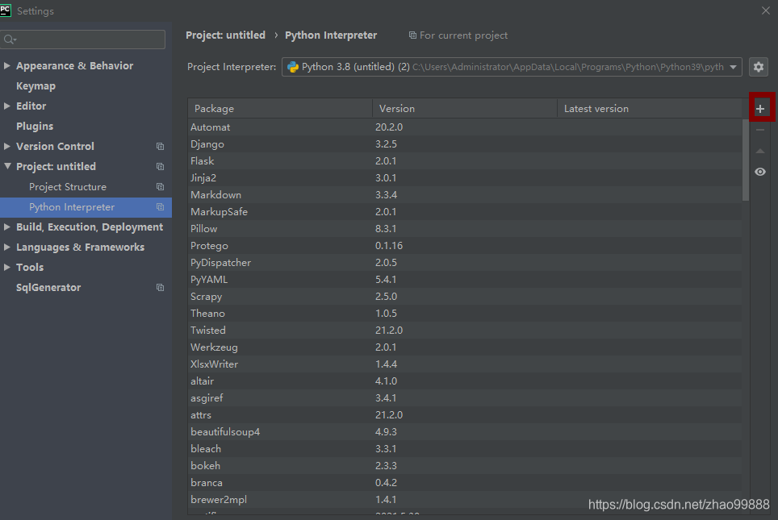Click project-level icon beside SqlGenerator
Image resolution: width=778 pixels, height=520 pixels.
click(x=160, y=288)
